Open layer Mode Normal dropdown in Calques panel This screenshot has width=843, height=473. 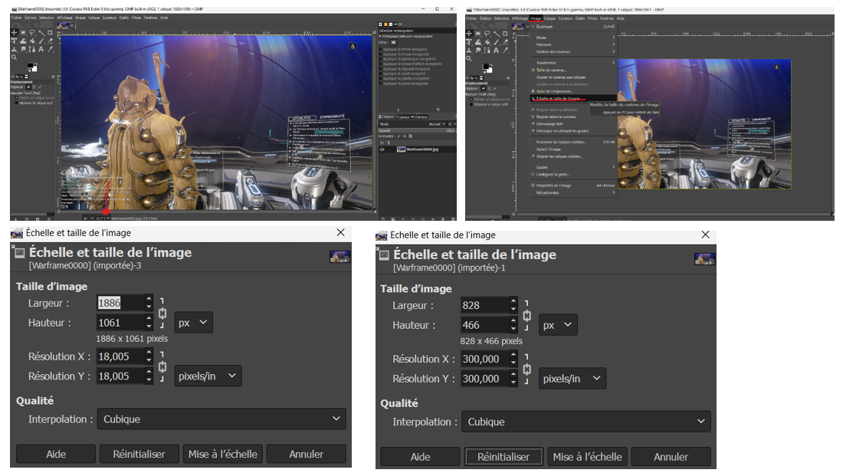click(412, 124)
